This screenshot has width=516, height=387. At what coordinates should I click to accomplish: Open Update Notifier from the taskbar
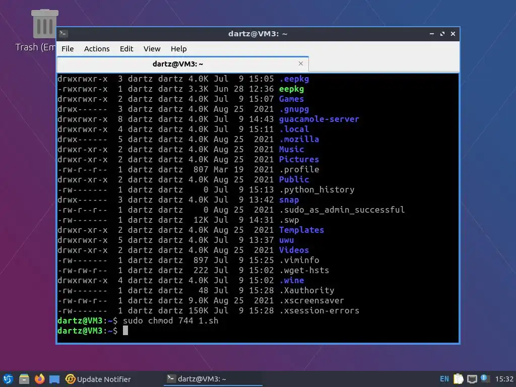coord(98,379)
